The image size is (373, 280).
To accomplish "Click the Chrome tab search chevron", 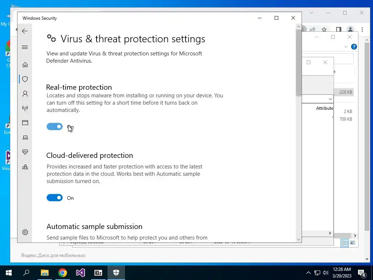I will coord(311,13).
